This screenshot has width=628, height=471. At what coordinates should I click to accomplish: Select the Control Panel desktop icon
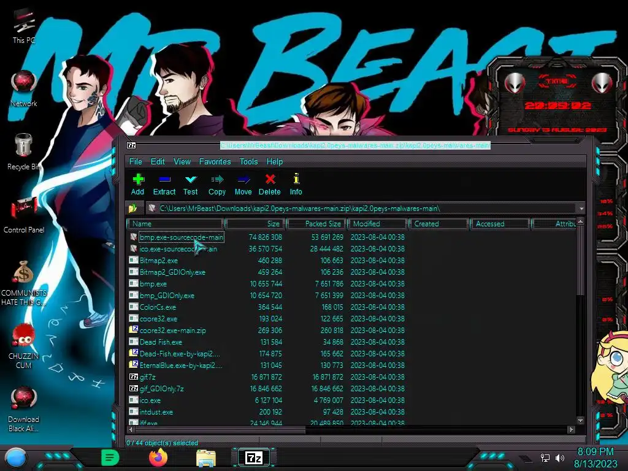pyautogui.click(x=24, y=214)
